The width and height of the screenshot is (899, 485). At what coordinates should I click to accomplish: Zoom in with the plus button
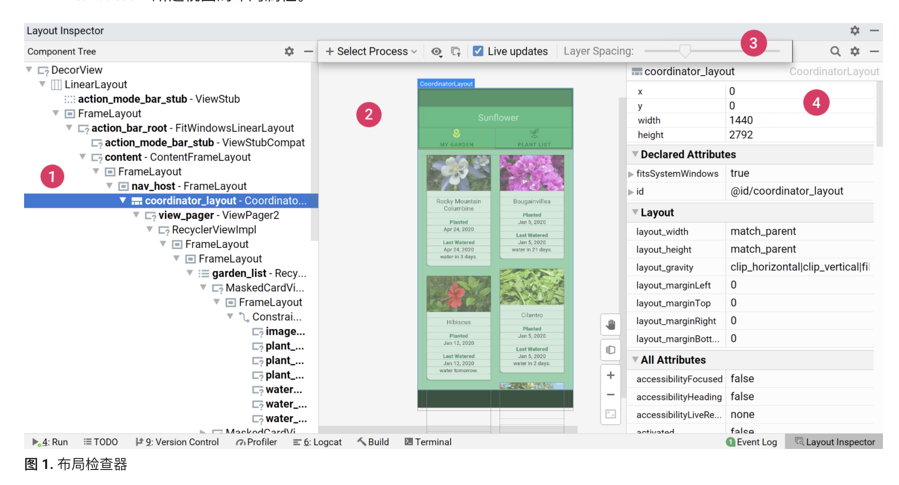coord(611,375)
